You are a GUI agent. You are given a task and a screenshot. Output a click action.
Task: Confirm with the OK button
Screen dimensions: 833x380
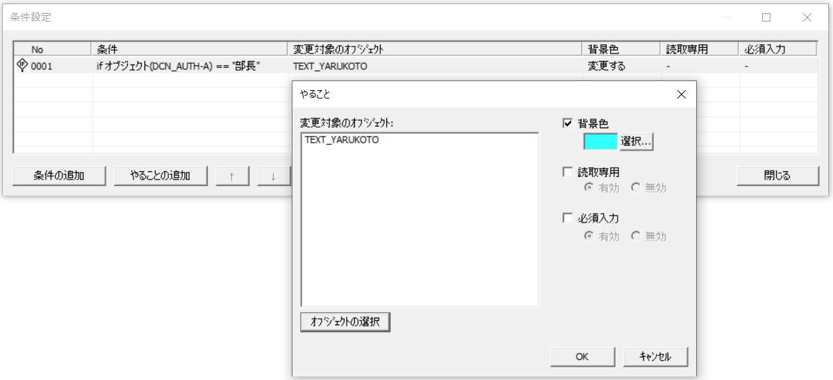pos(582,356)
